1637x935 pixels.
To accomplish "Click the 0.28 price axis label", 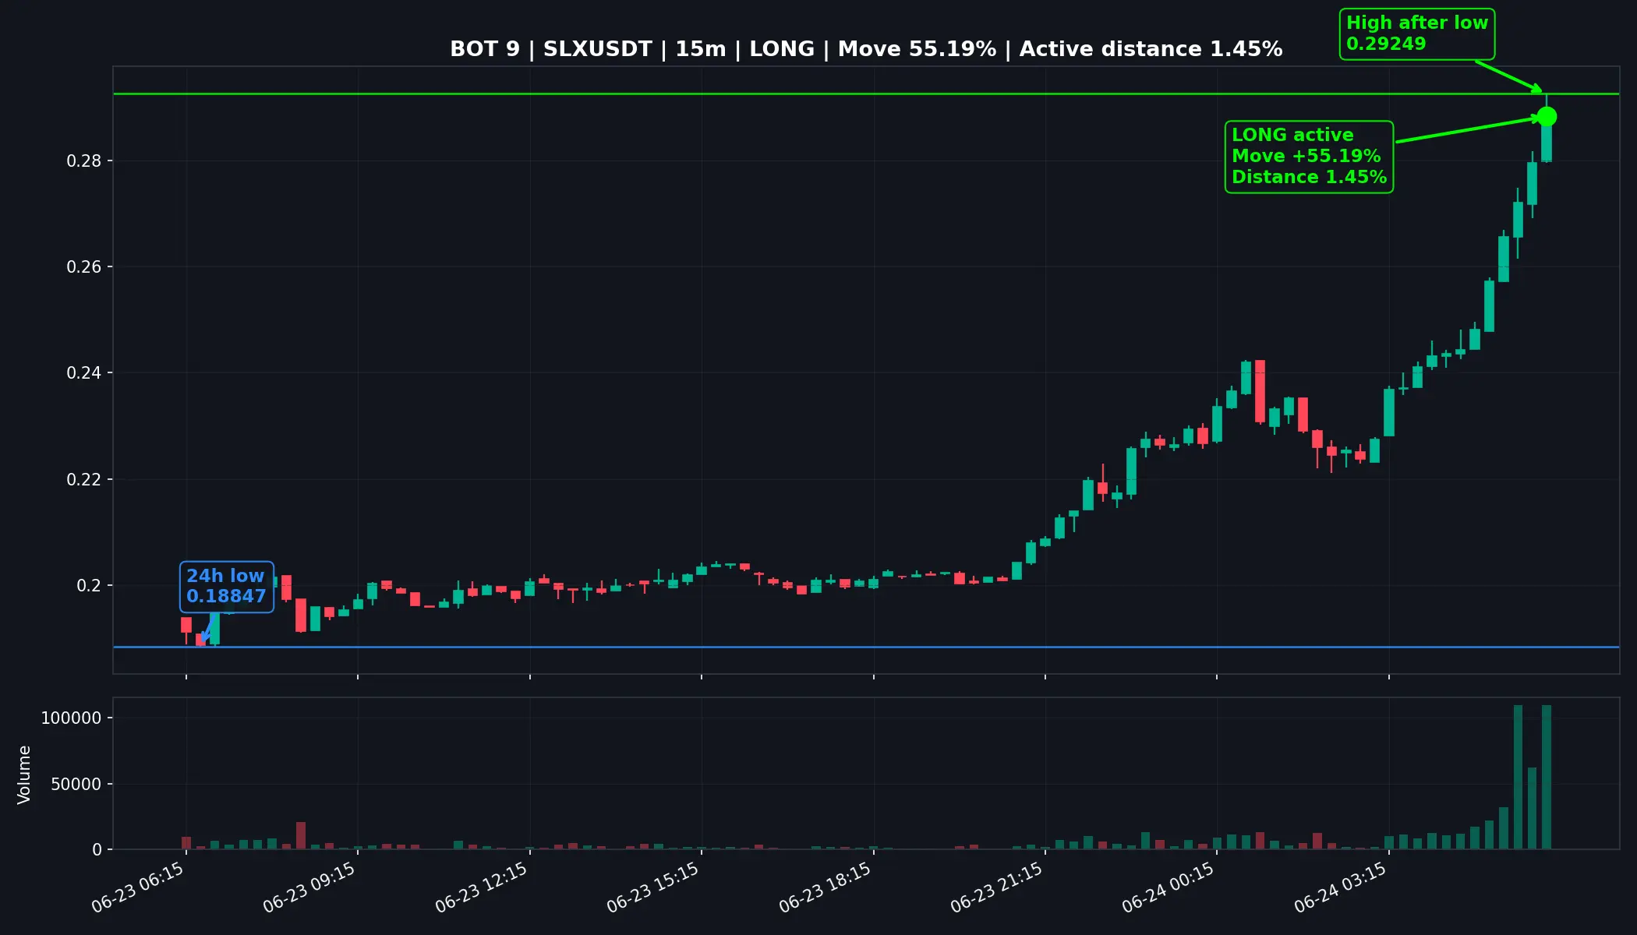I will (x=84, y=161).
